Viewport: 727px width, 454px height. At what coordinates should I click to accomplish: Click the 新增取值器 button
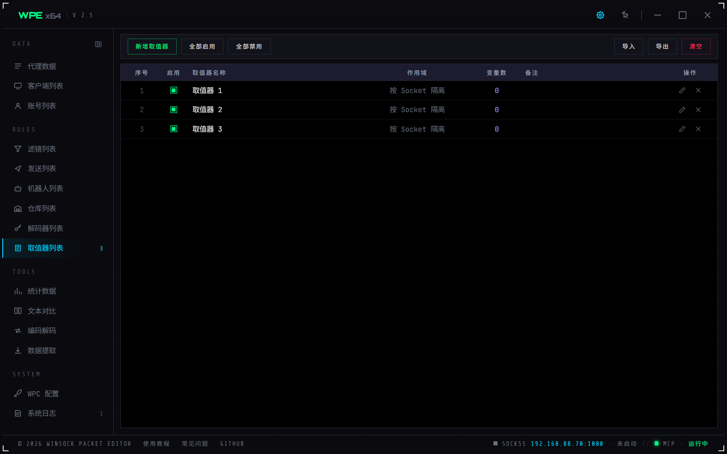(x=152, y=46)
